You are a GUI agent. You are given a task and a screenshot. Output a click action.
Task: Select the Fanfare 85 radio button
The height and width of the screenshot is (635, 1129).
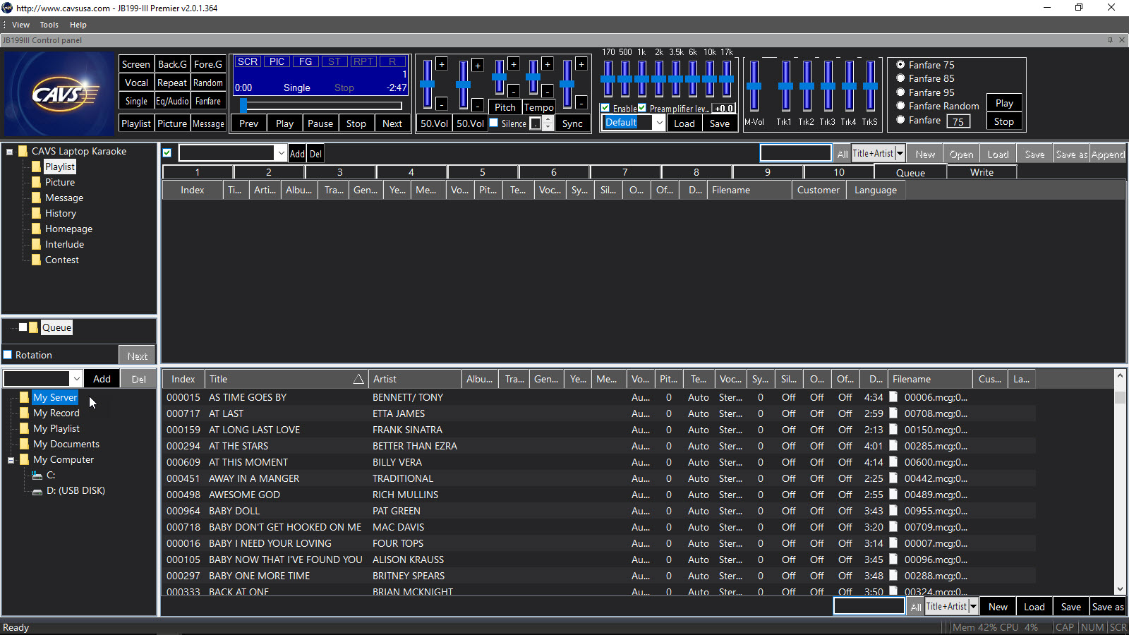coord(900,78)
